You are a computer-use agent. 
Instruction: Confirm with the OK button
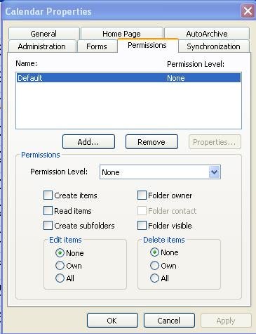point(112,320)
